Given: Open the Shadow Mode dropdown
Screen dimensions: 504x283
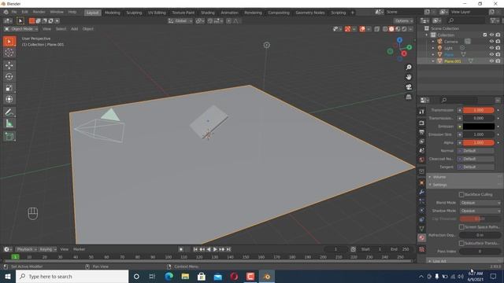Looking at the screenshot, I should [480, 211].
